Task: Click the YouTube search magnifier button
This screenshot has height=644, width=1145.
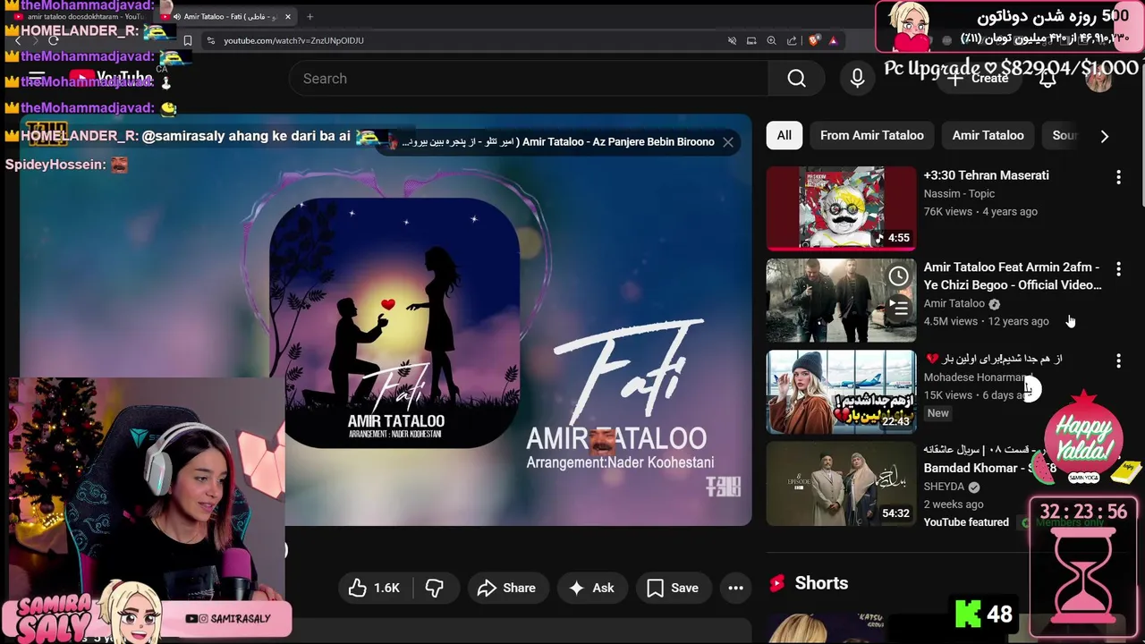Action: (796, 79)
